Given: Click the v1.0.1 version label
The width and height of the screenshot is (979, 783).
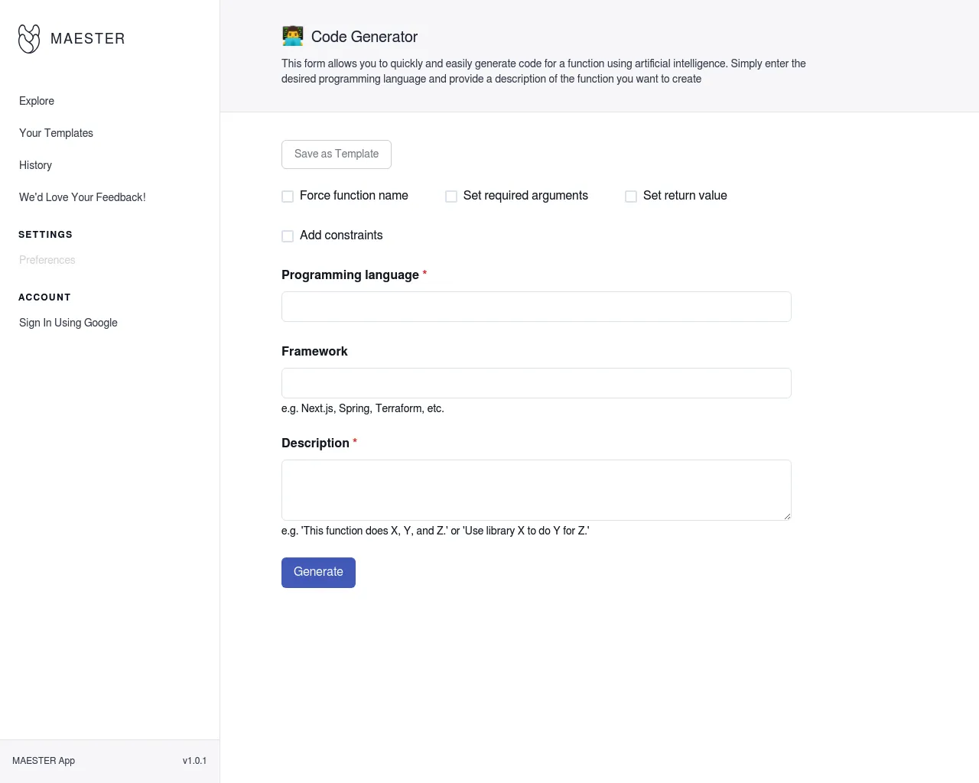Looking at the screenshot, I should click(194, 761).
